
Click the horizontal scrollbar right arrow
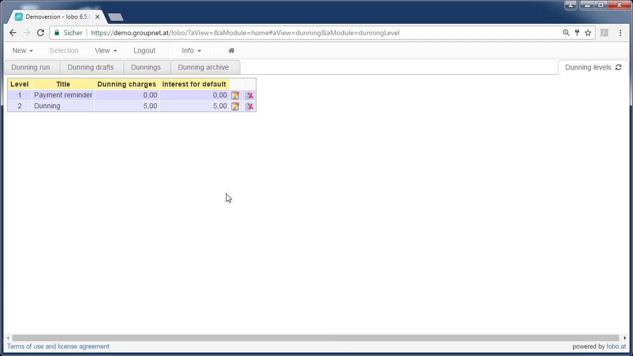point(625,338)
